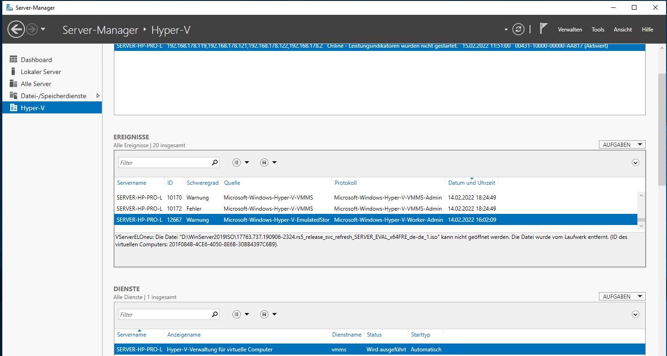Screen dimensions: 667x356
Task: Select event row with ID 10172 Fehler
Action: pos(375,209)
